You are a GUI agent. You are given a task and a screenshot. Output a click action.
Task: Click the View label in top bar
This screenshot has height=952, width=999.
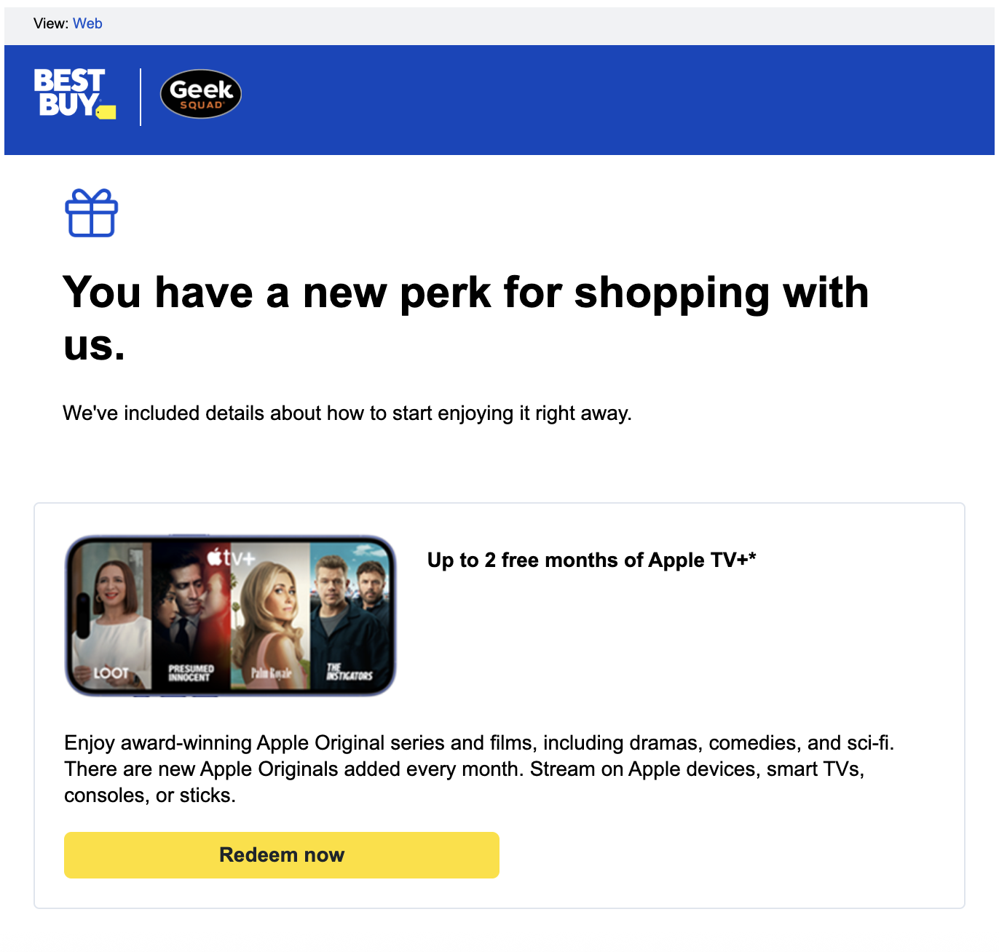pos(50,23)
